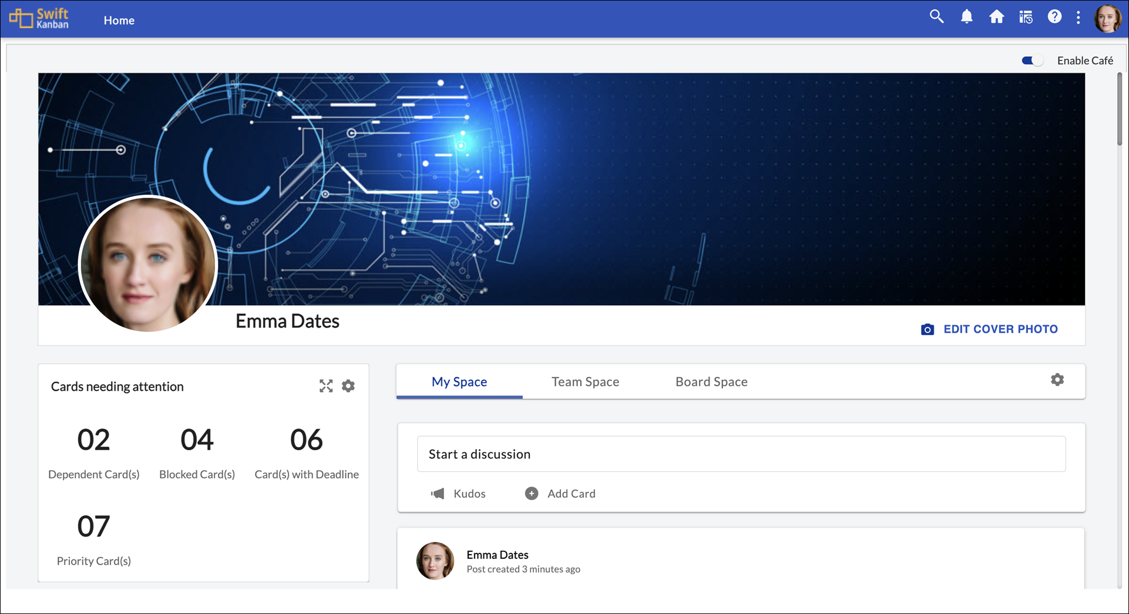
Task: Click the Start a discussion field
Action: coord(741,454)
